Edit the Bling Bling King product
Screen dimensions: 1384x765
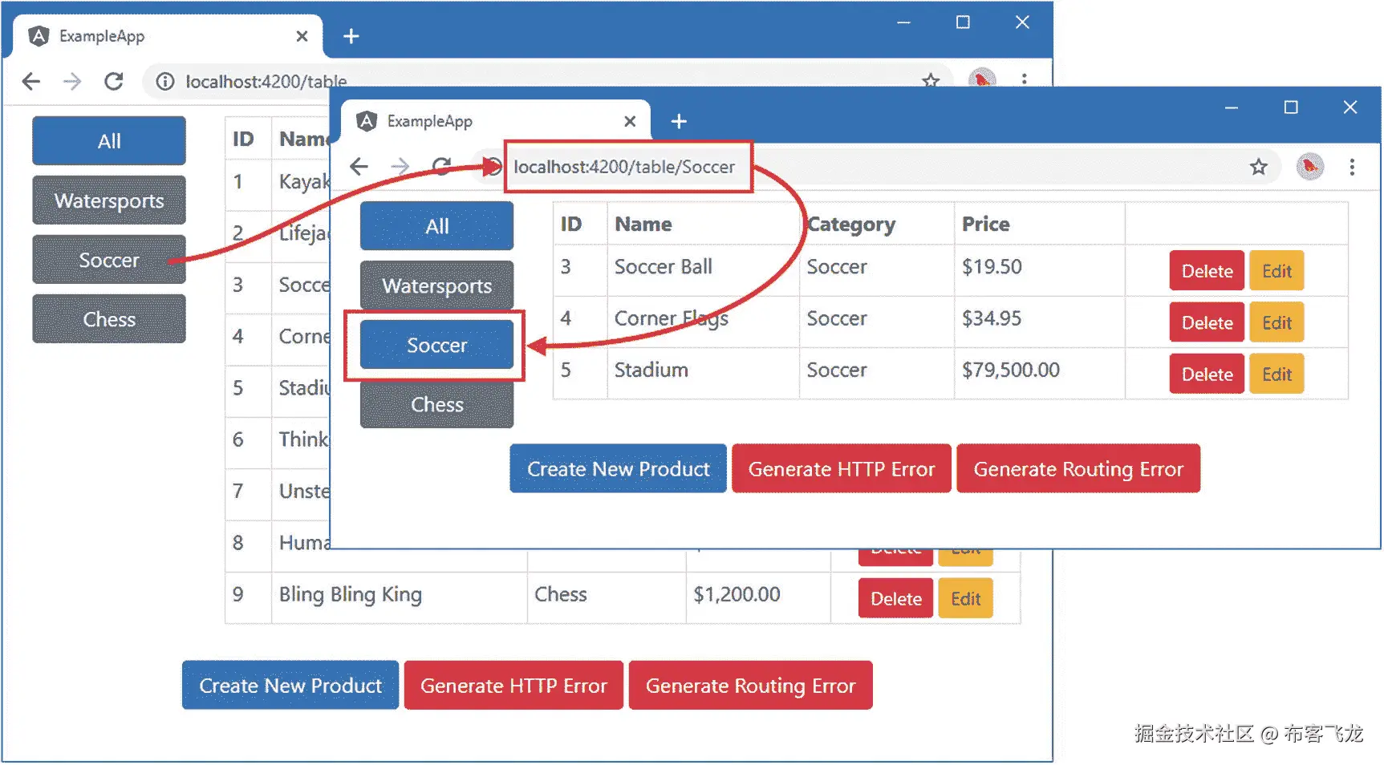pyautogui.click(x=965, y=598)
